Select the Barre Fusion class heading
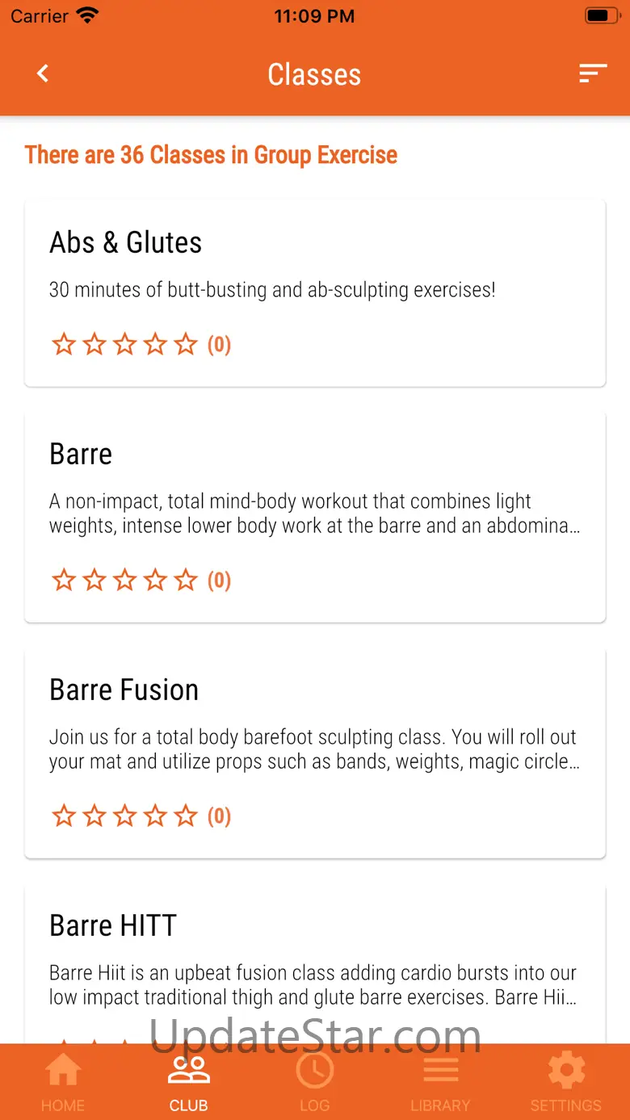 pyautogui.click(x=124, y=690)
